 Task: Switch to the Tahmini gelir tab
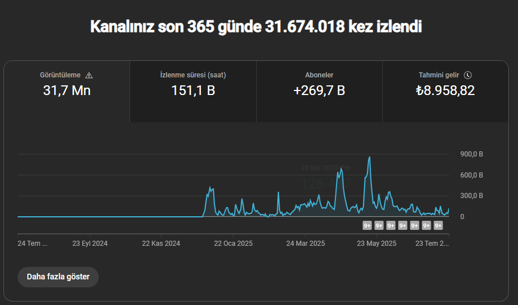coord(446,92)
